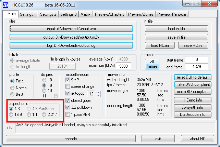Open DGDecode info
Viewport: 220px width, 147px height.
tap(193, 115)
